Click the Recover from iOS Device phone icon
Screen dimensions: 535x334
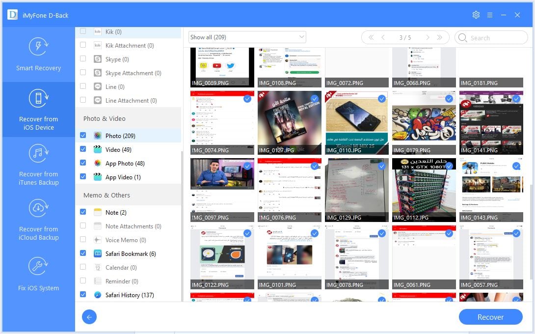click(x=39, y=98)
